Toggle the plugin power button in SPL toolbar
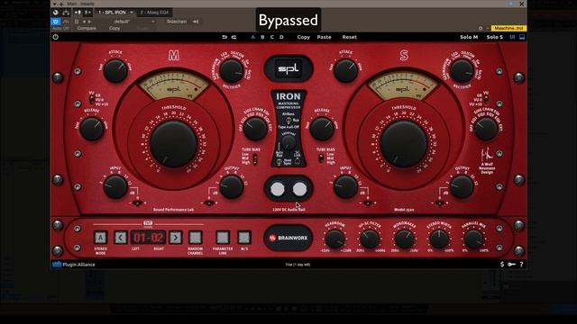Screen dimensions: 577x324 (x=56, y=37)
